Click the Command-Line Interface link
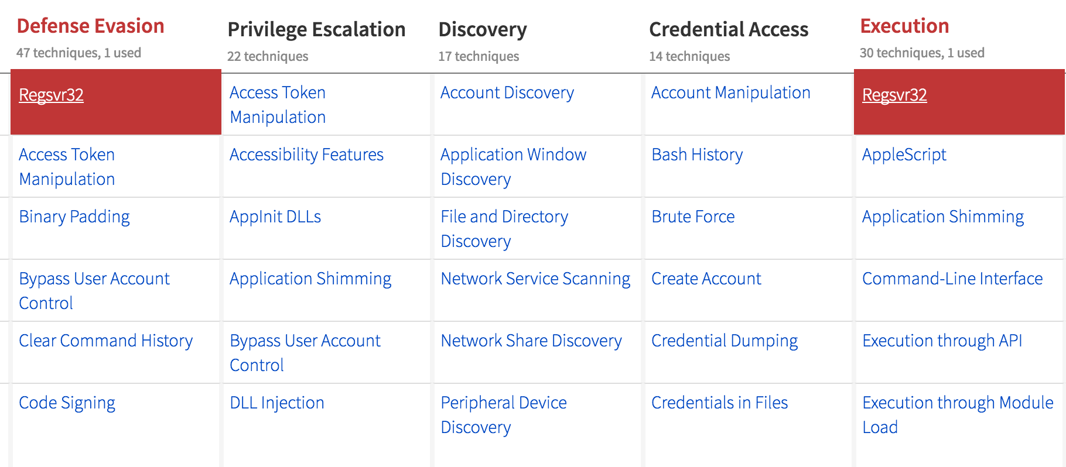Viewport: 1066px width, 467px height. (x=952, y=279)
